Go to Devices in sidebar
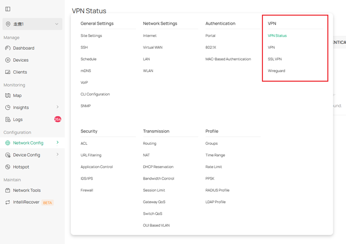The image size is (346, 244). 21,60
